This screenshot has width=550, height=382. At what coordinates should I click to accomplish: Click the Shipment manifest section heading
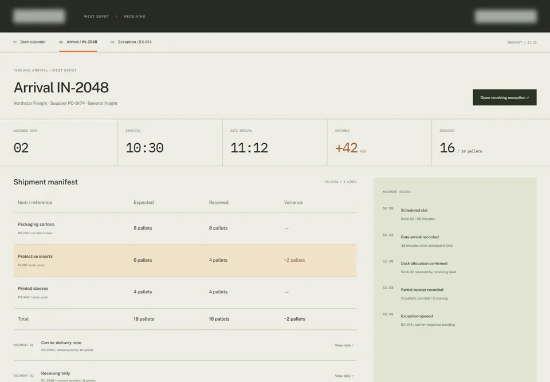[x=45, y=182]
